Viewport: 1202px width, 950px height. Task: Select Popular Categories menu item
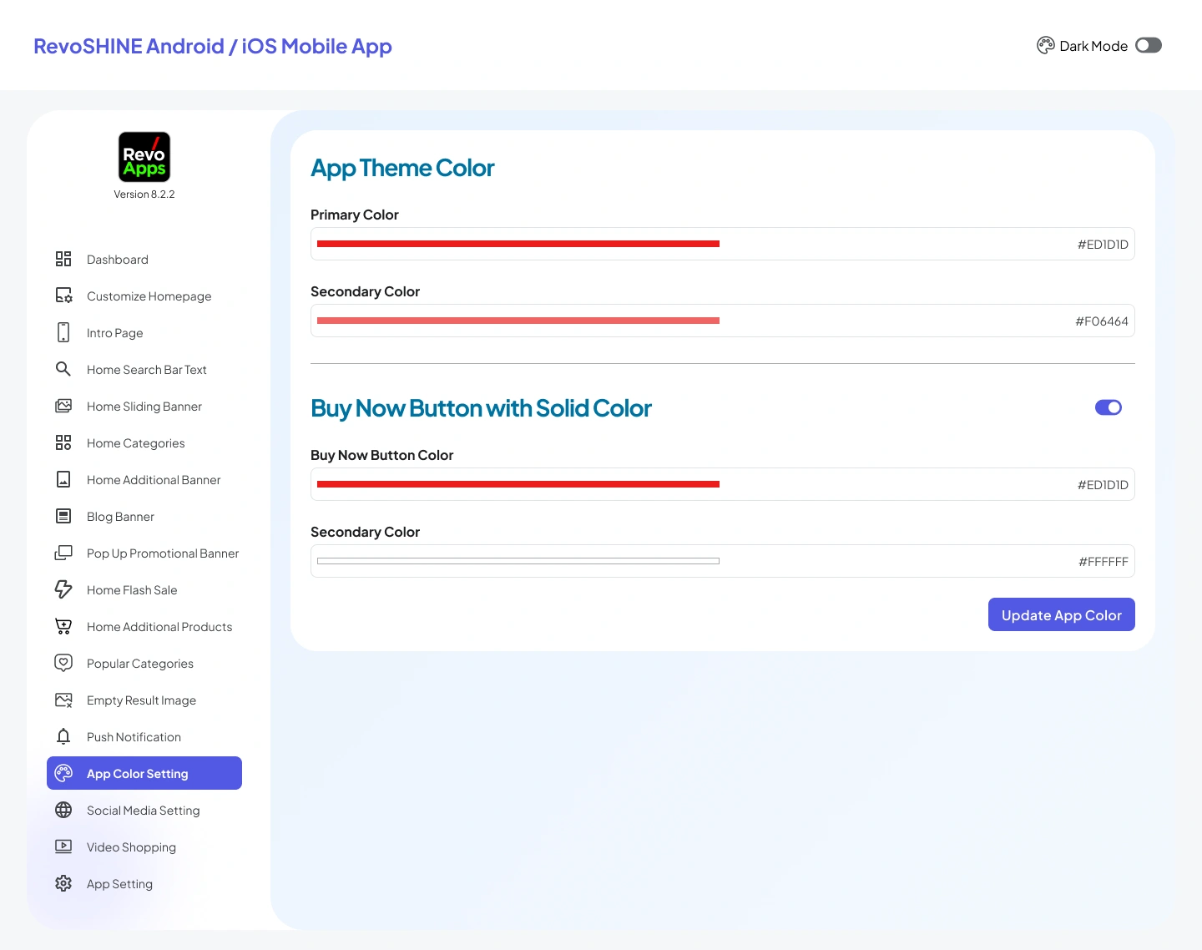click(144, 664)
